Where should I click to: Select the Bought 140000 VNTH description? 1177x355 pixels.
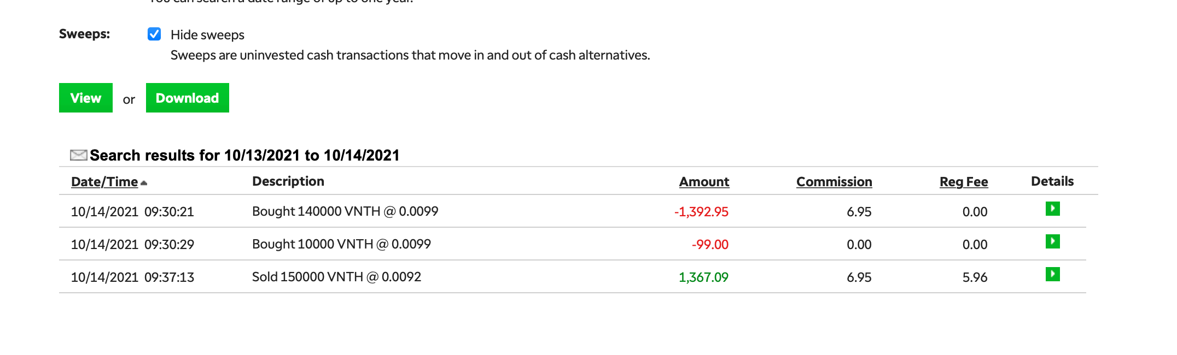tap(345, 211)
